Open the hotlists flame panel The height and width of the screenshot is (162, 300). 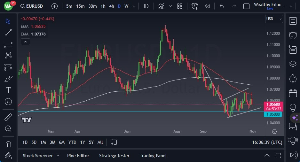(x=293, y=78)
